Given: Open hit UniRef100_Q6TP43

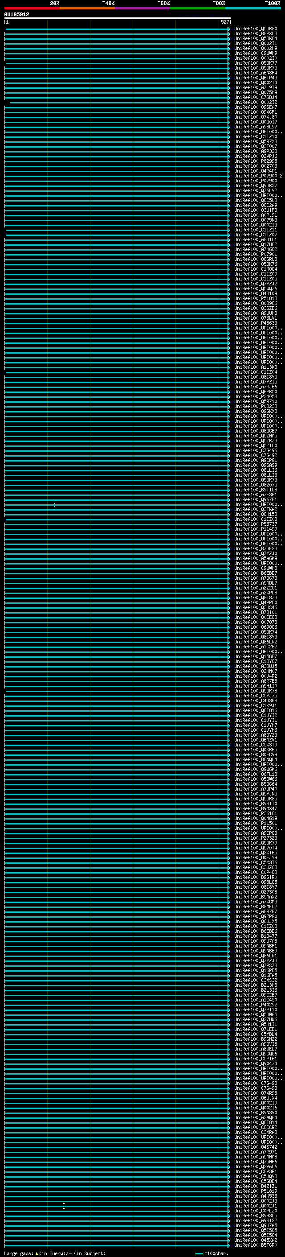Looking at the screenshot, I should coord(255,78).
